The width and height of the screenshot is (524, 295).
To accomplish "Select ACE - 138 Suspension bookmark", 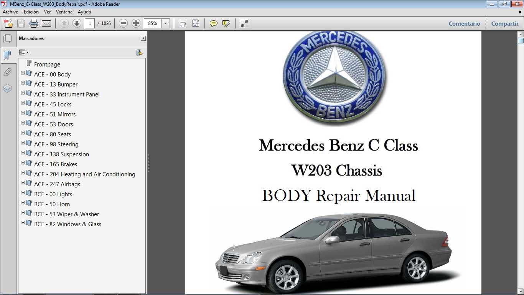I will point(61,154).
